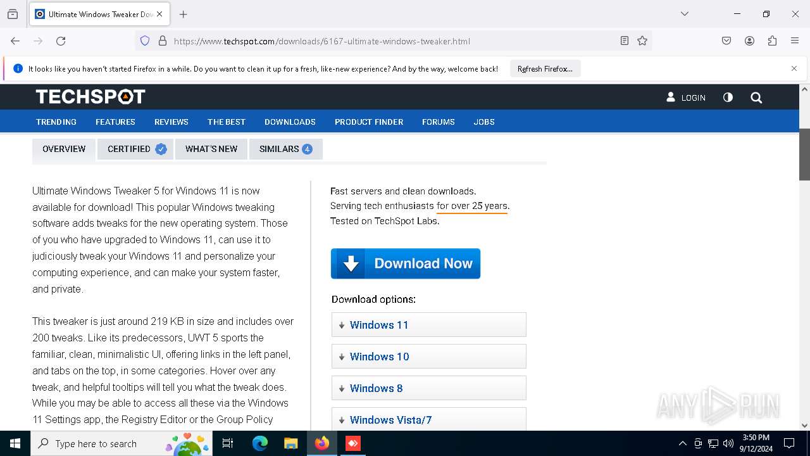810x456 pixels.
Task: Click the 'for over 25 years' link
Action: (472, 206)
